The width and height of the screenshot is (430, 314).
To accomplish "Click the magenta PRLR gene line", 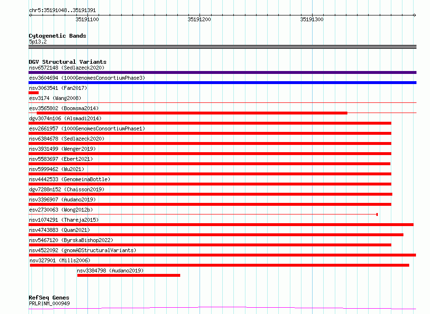I will pos(222,308).
